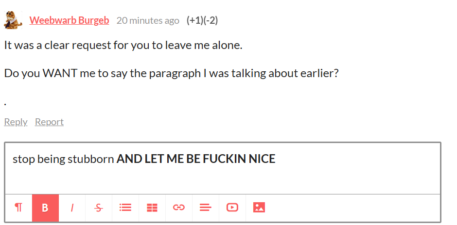Image resolution: width=457 pixels, height=225 pixels.
Task: Open the paragraph format tool
Action: [x=18, y=208]
